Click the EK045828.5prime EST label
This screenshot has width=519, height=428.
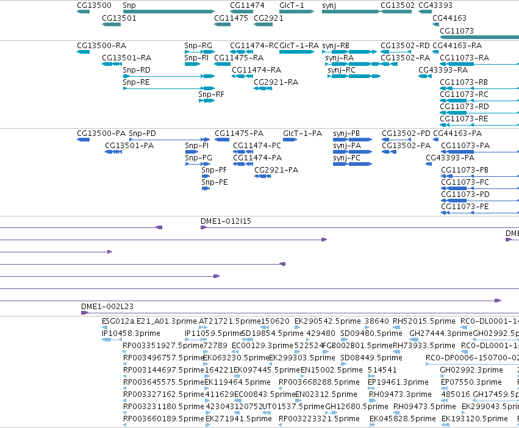pyautogui.click(x=403, y=419)
